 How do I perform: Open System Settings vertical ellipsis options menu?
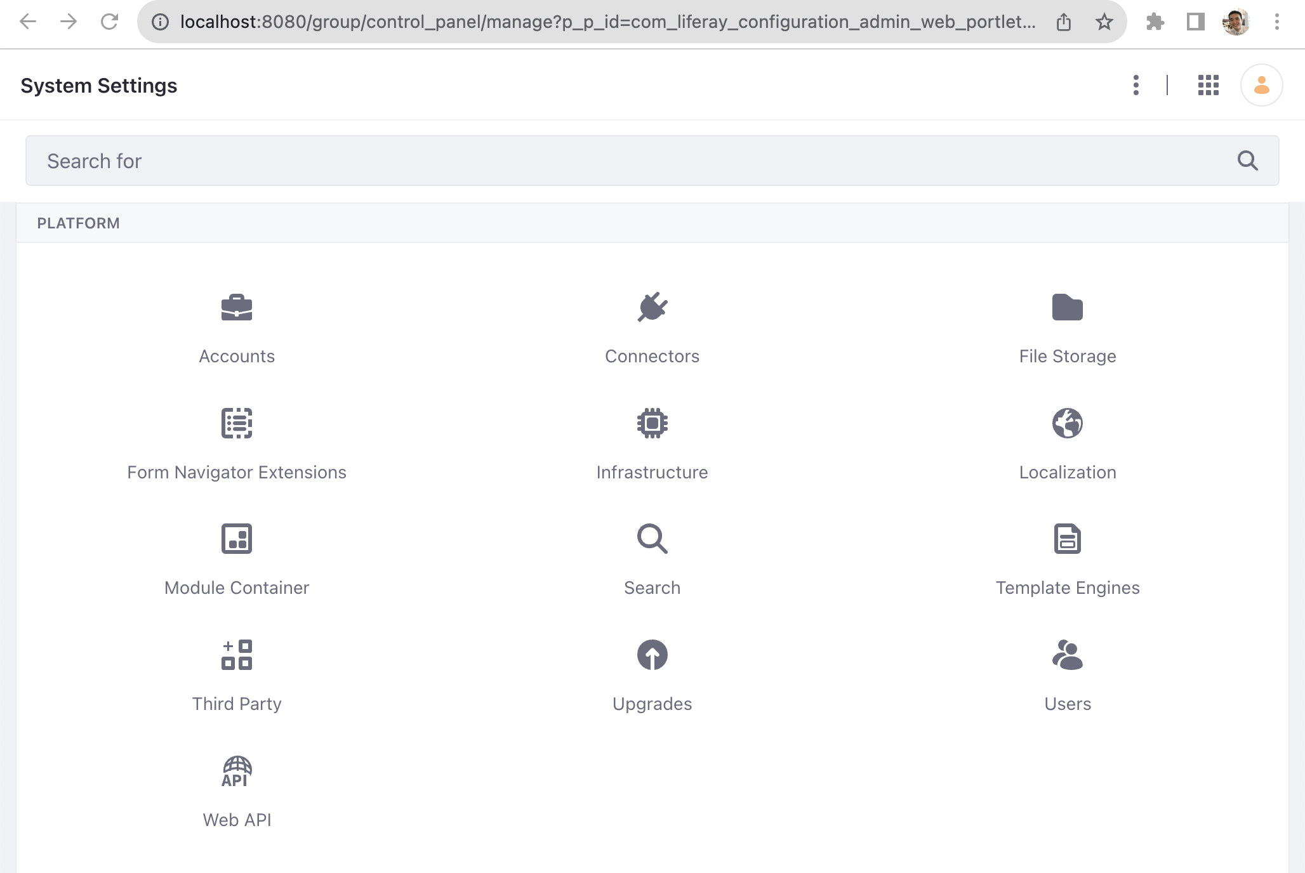tap(1136, 85)
